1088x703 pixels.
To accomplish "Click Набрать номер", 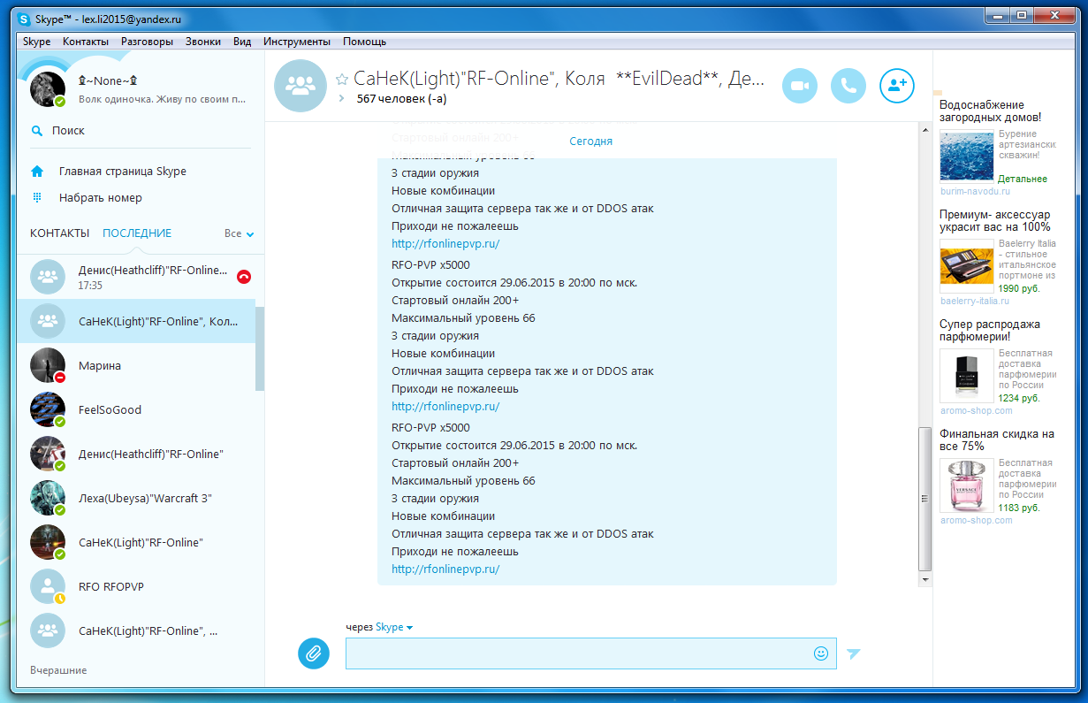I will 101,198.
